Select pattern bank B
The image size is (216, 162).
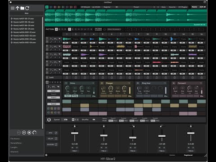(x=59, y=29)
